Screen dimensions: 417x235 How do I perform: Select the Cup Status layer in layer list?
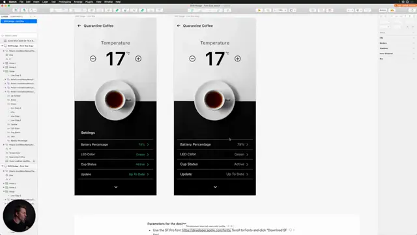pyautogui.click(x=16, y=133)
